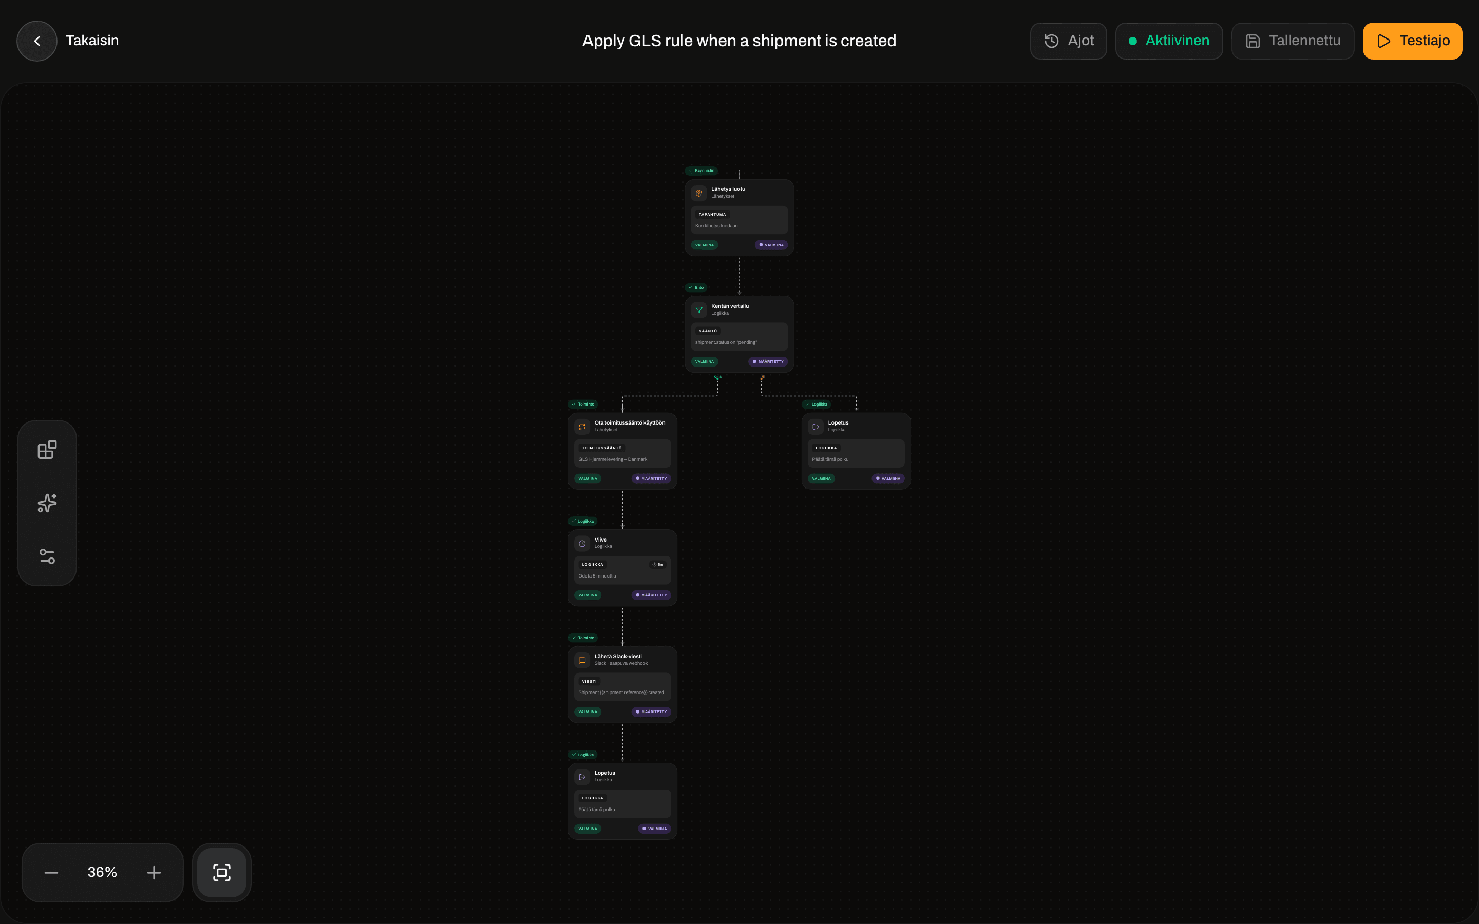Click the Käynnistin tag above trigger node
This screenshot has height=924, width=1479.
(701, 170)
